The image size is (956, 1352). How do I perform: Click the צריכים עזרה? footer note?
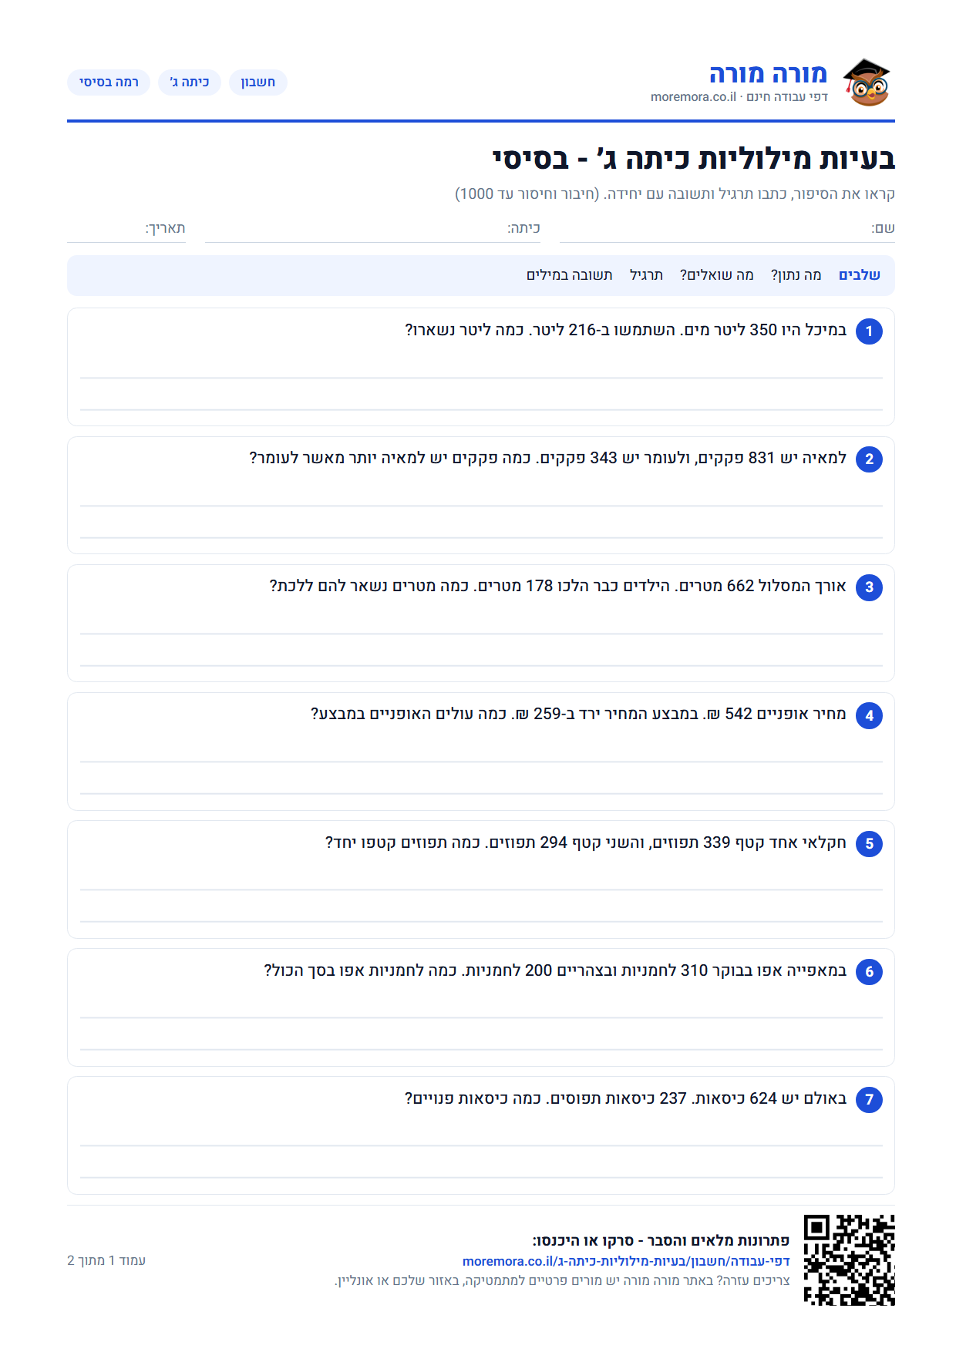click(x=562, y=1280)
